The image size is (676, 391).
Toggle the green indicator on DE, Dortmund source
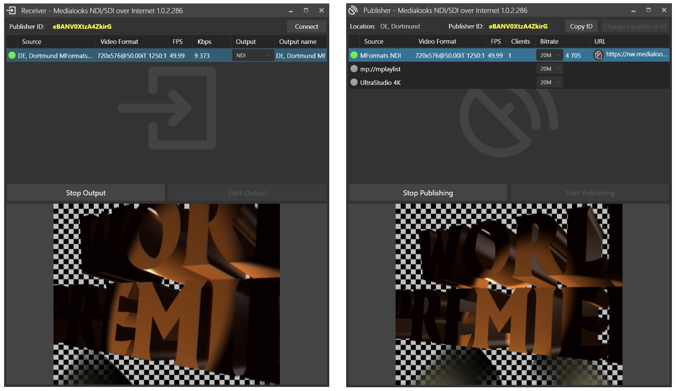12,55
